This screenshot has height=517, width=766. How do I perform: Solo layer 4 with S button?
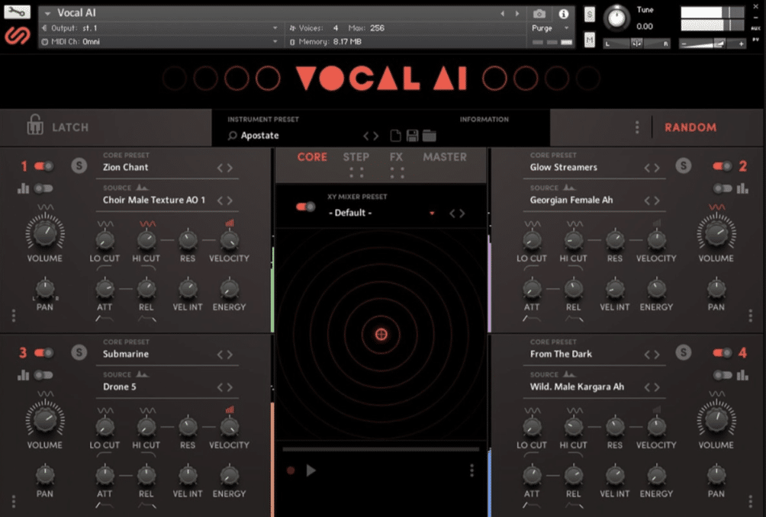pos(683,352)
